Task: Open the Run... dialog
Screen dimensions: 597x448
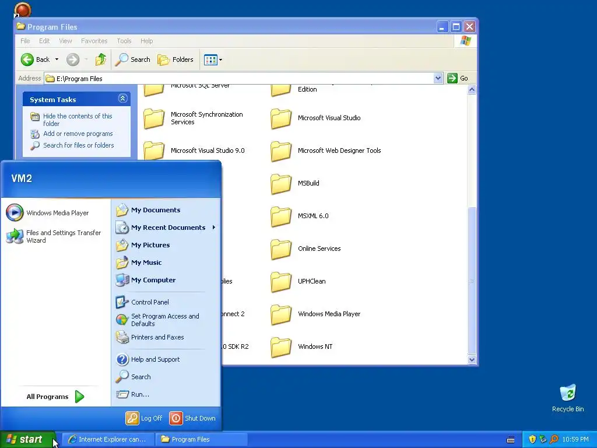Action: (132, 394)
